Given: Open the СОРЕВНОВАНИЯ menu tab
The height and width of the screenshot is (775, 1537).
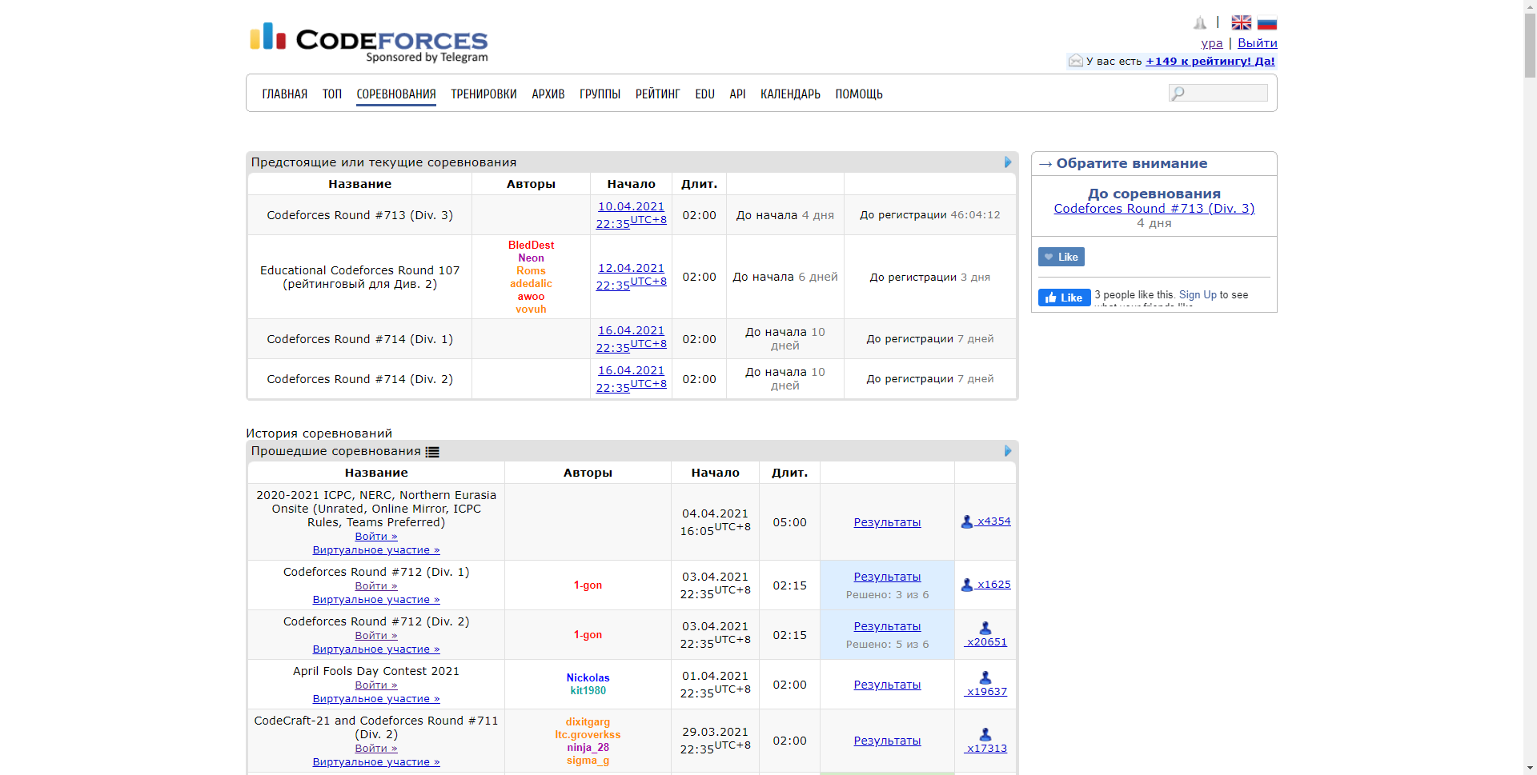Looking at the screenshot, I should pyautogui.click(x=395, y=94).
